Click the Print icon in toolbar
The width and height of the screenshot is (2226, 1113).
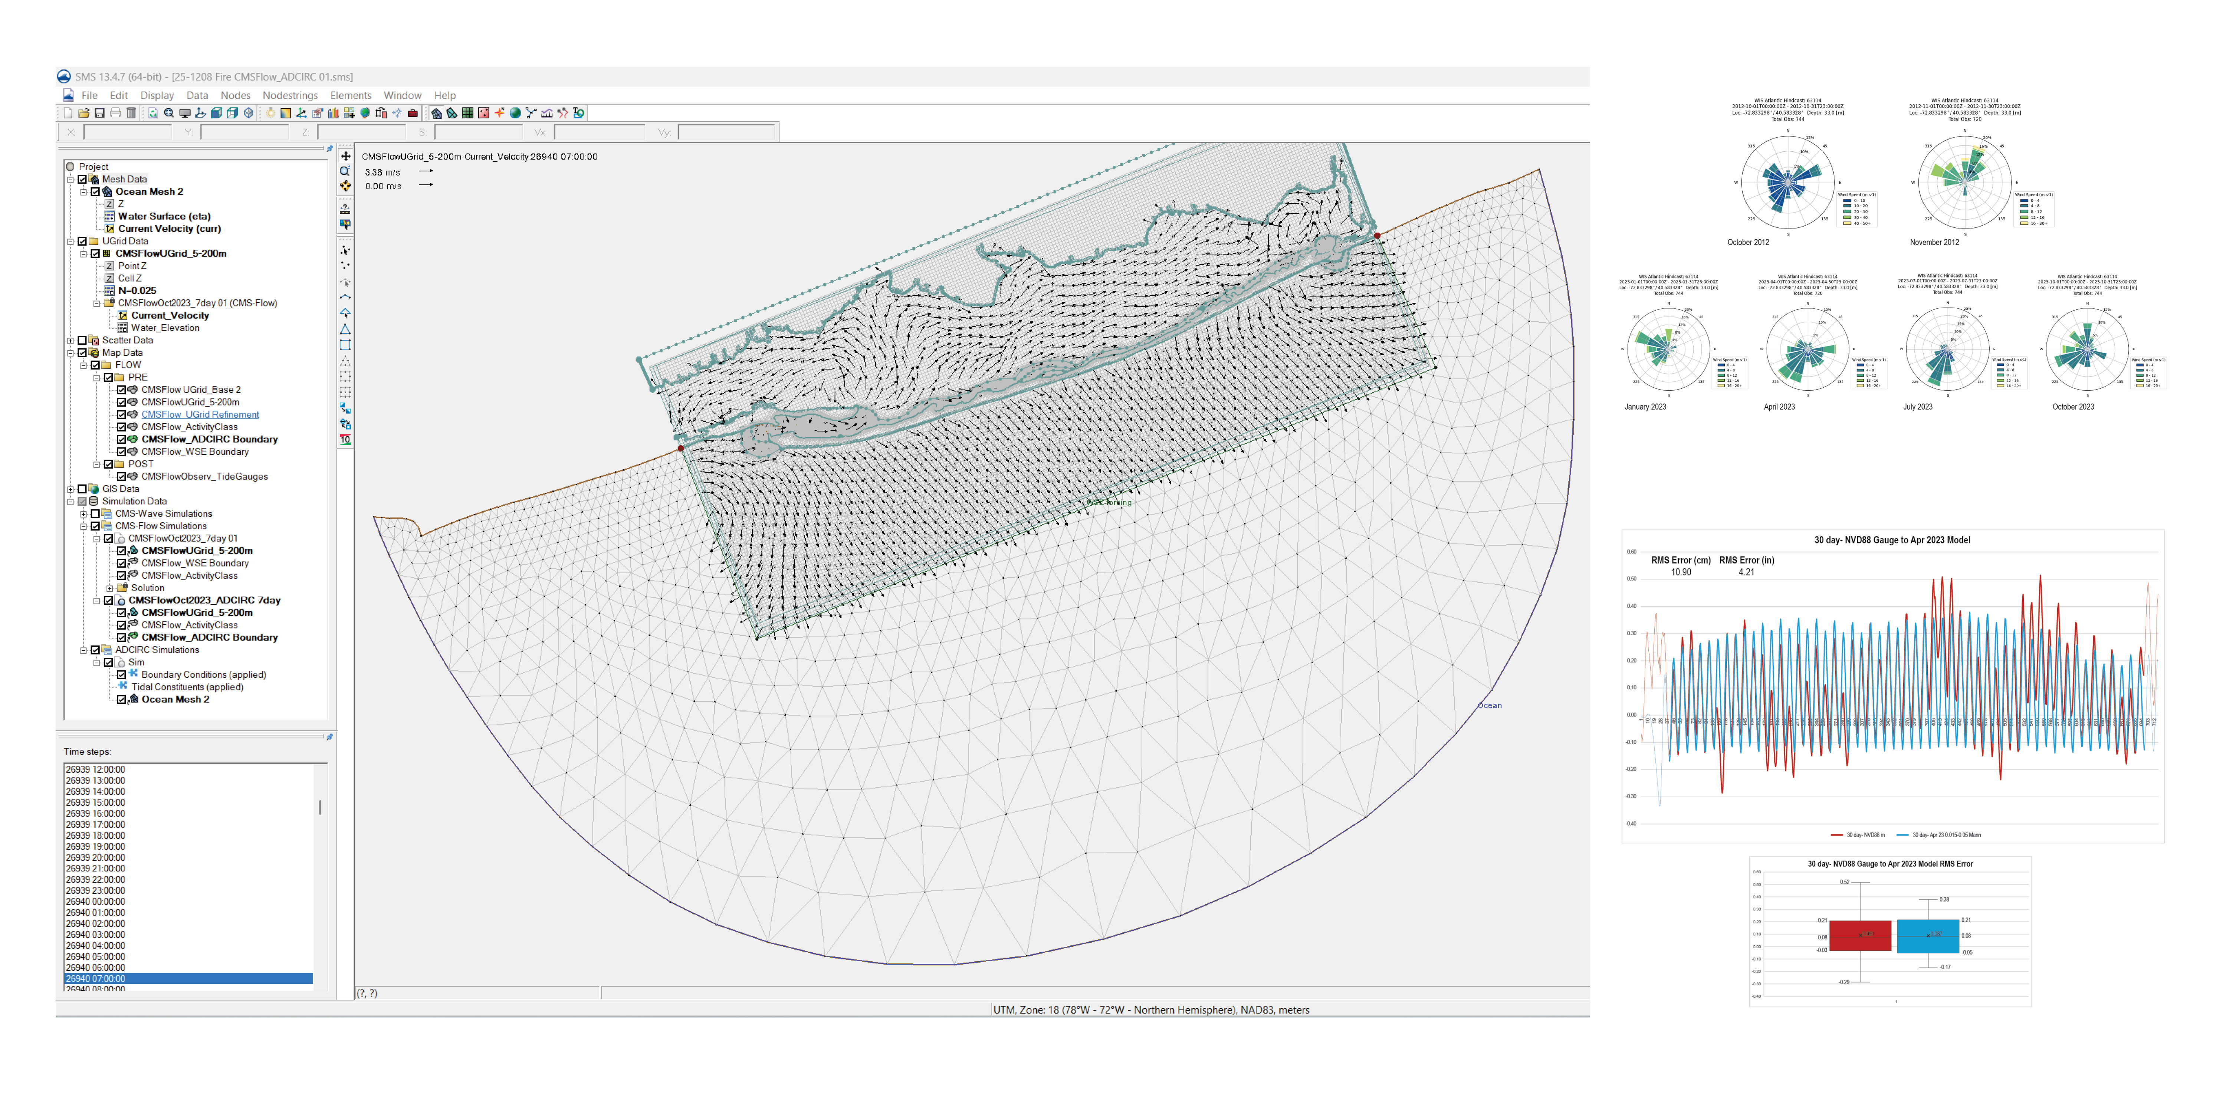click(115, 113)
